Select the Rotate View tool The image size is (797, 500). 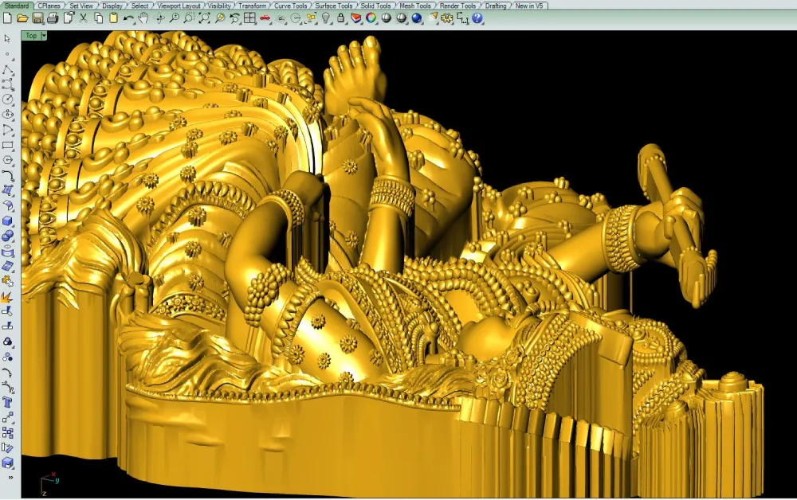159,18
